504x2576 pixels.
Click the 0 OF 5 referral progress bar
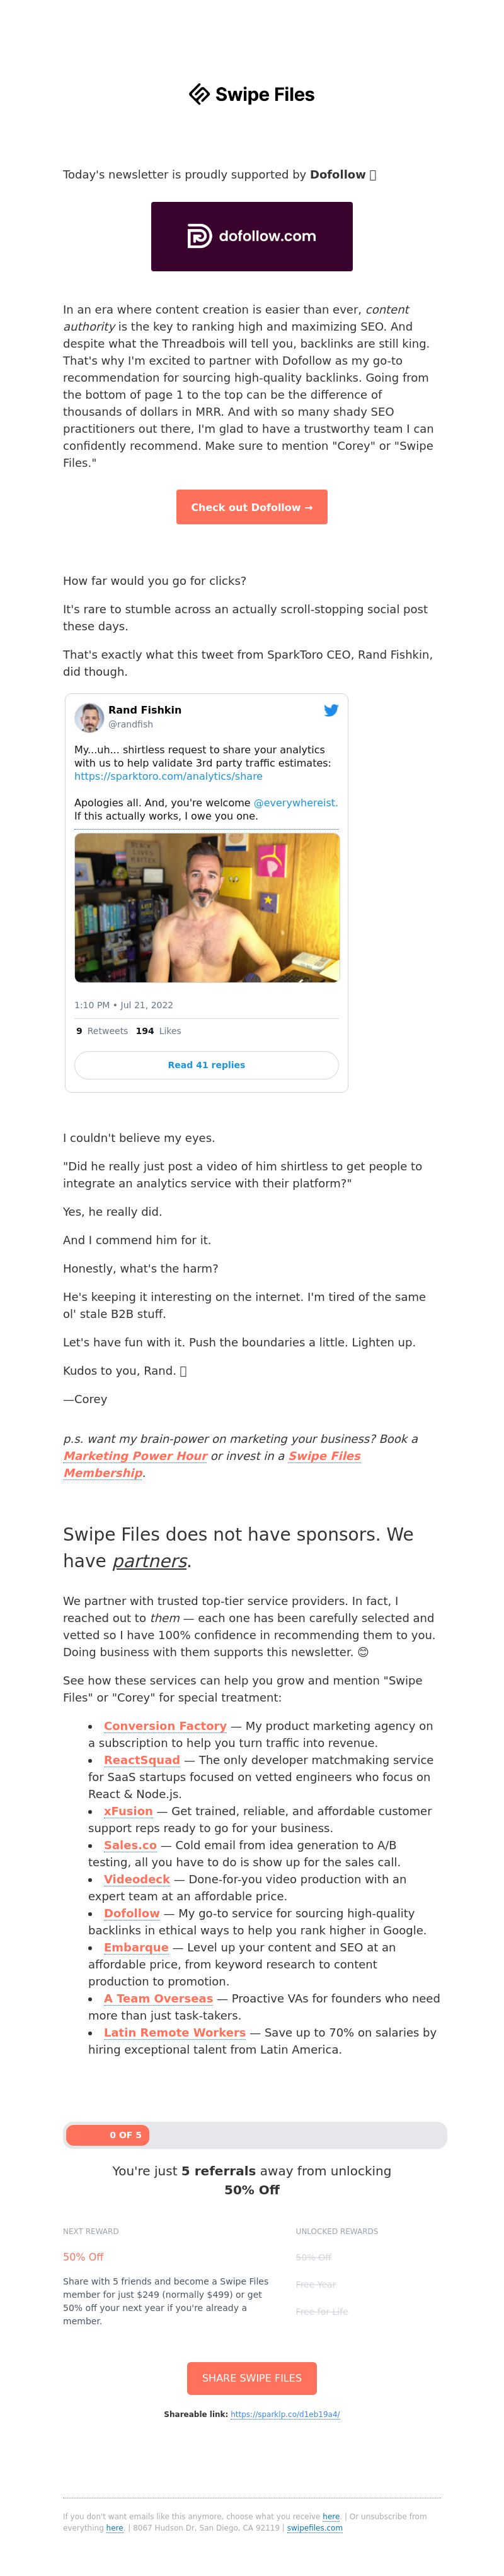point(255,2135)
